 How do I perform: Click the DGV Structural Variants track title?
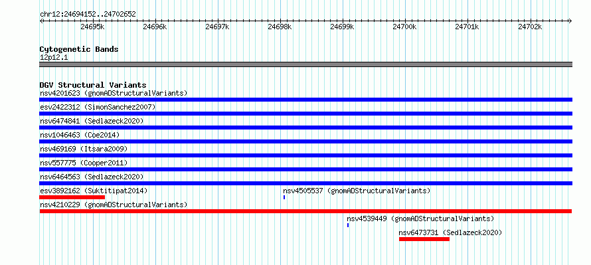[x=93, y=85]
